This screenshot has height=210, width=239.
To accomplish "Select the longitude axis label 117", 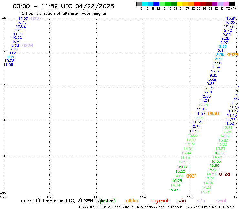I will (190, 197).
